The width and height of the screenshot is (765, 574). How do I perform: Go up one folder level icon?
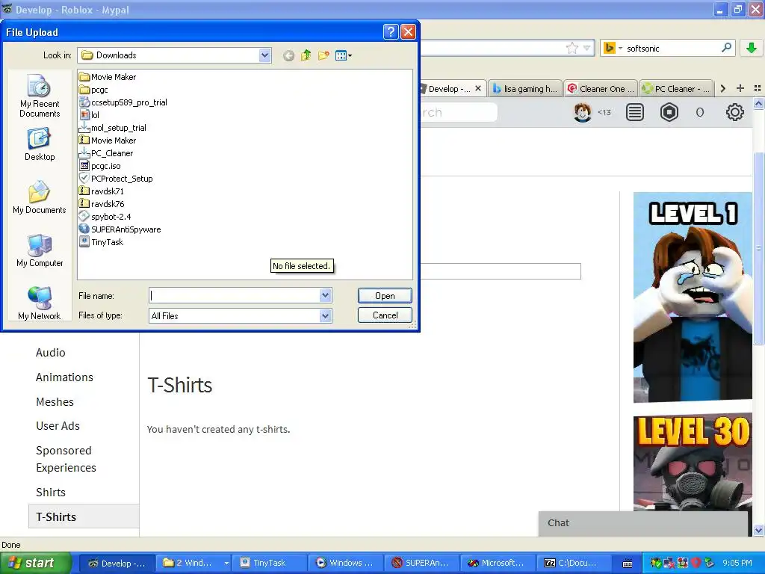tap(306, 55)
